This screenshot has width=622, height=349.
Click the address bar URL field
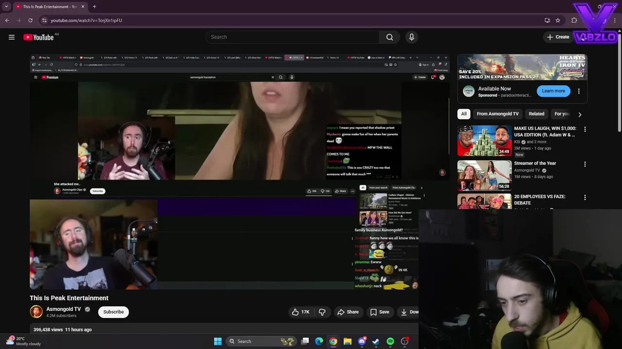(292, 20)
